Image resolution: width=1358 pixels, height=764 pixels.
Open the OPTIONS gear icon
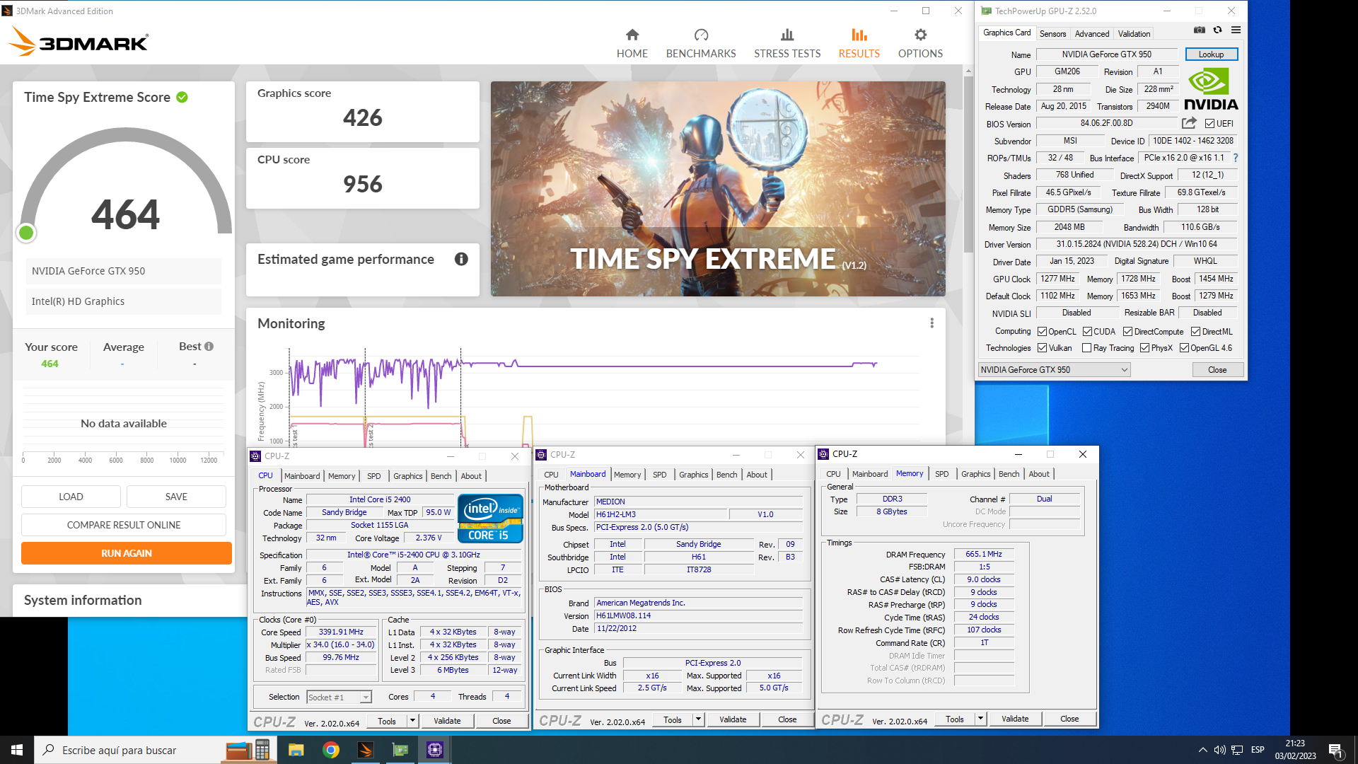tap(920, 35)
